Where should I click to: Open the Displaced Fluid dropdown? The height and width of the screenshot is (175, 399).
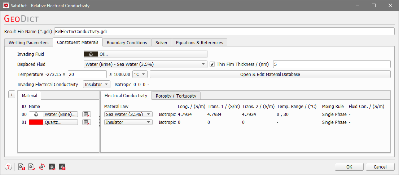tap(145, 64)
